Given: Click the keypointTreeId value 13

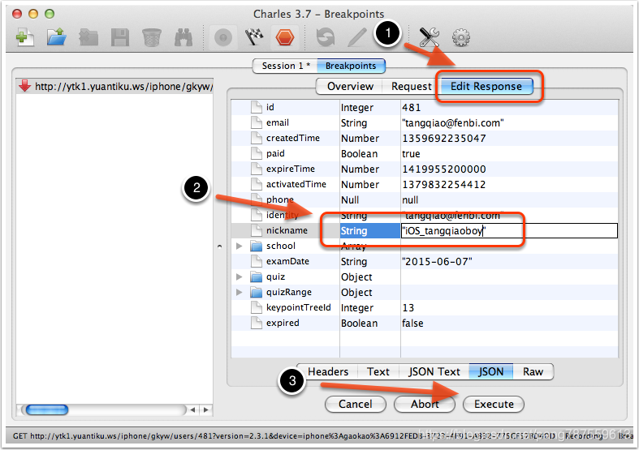Looking at the screenshot, I should (x=408, y=307).
